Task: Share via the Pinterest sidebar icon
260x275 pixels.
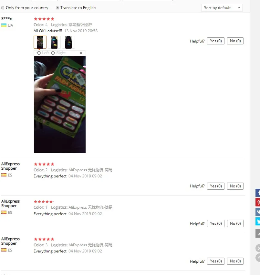Action: 258,202
